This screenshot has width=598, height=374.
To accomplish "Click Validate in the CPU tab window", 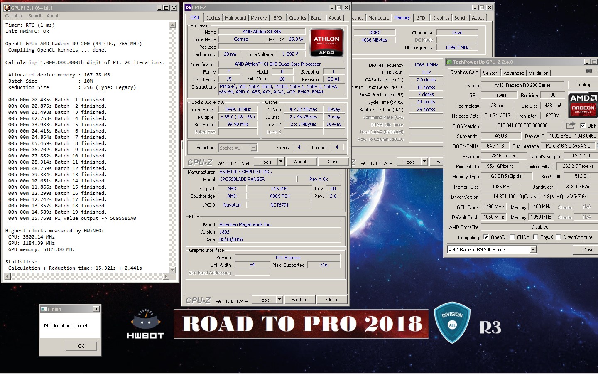I will (x=301, y=162).
